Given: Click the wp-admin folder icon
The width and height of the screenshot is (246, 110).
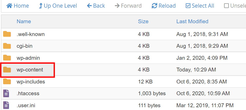Looking at the screenshot, I should click(7, 58).
